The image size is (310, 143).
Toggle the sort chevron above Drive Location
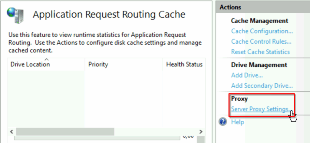point(46,59)
